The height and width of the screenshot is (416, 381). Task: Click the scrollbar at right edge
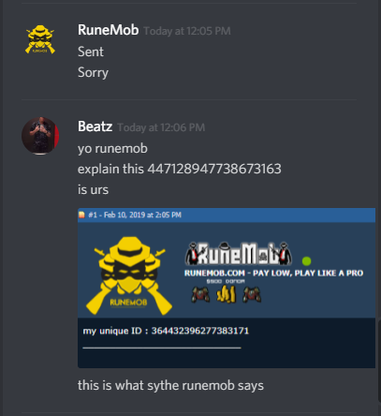click(378, 361)
